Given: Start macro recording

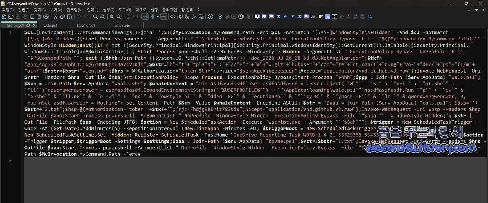Looking at the screenshot, I should 220,17.
